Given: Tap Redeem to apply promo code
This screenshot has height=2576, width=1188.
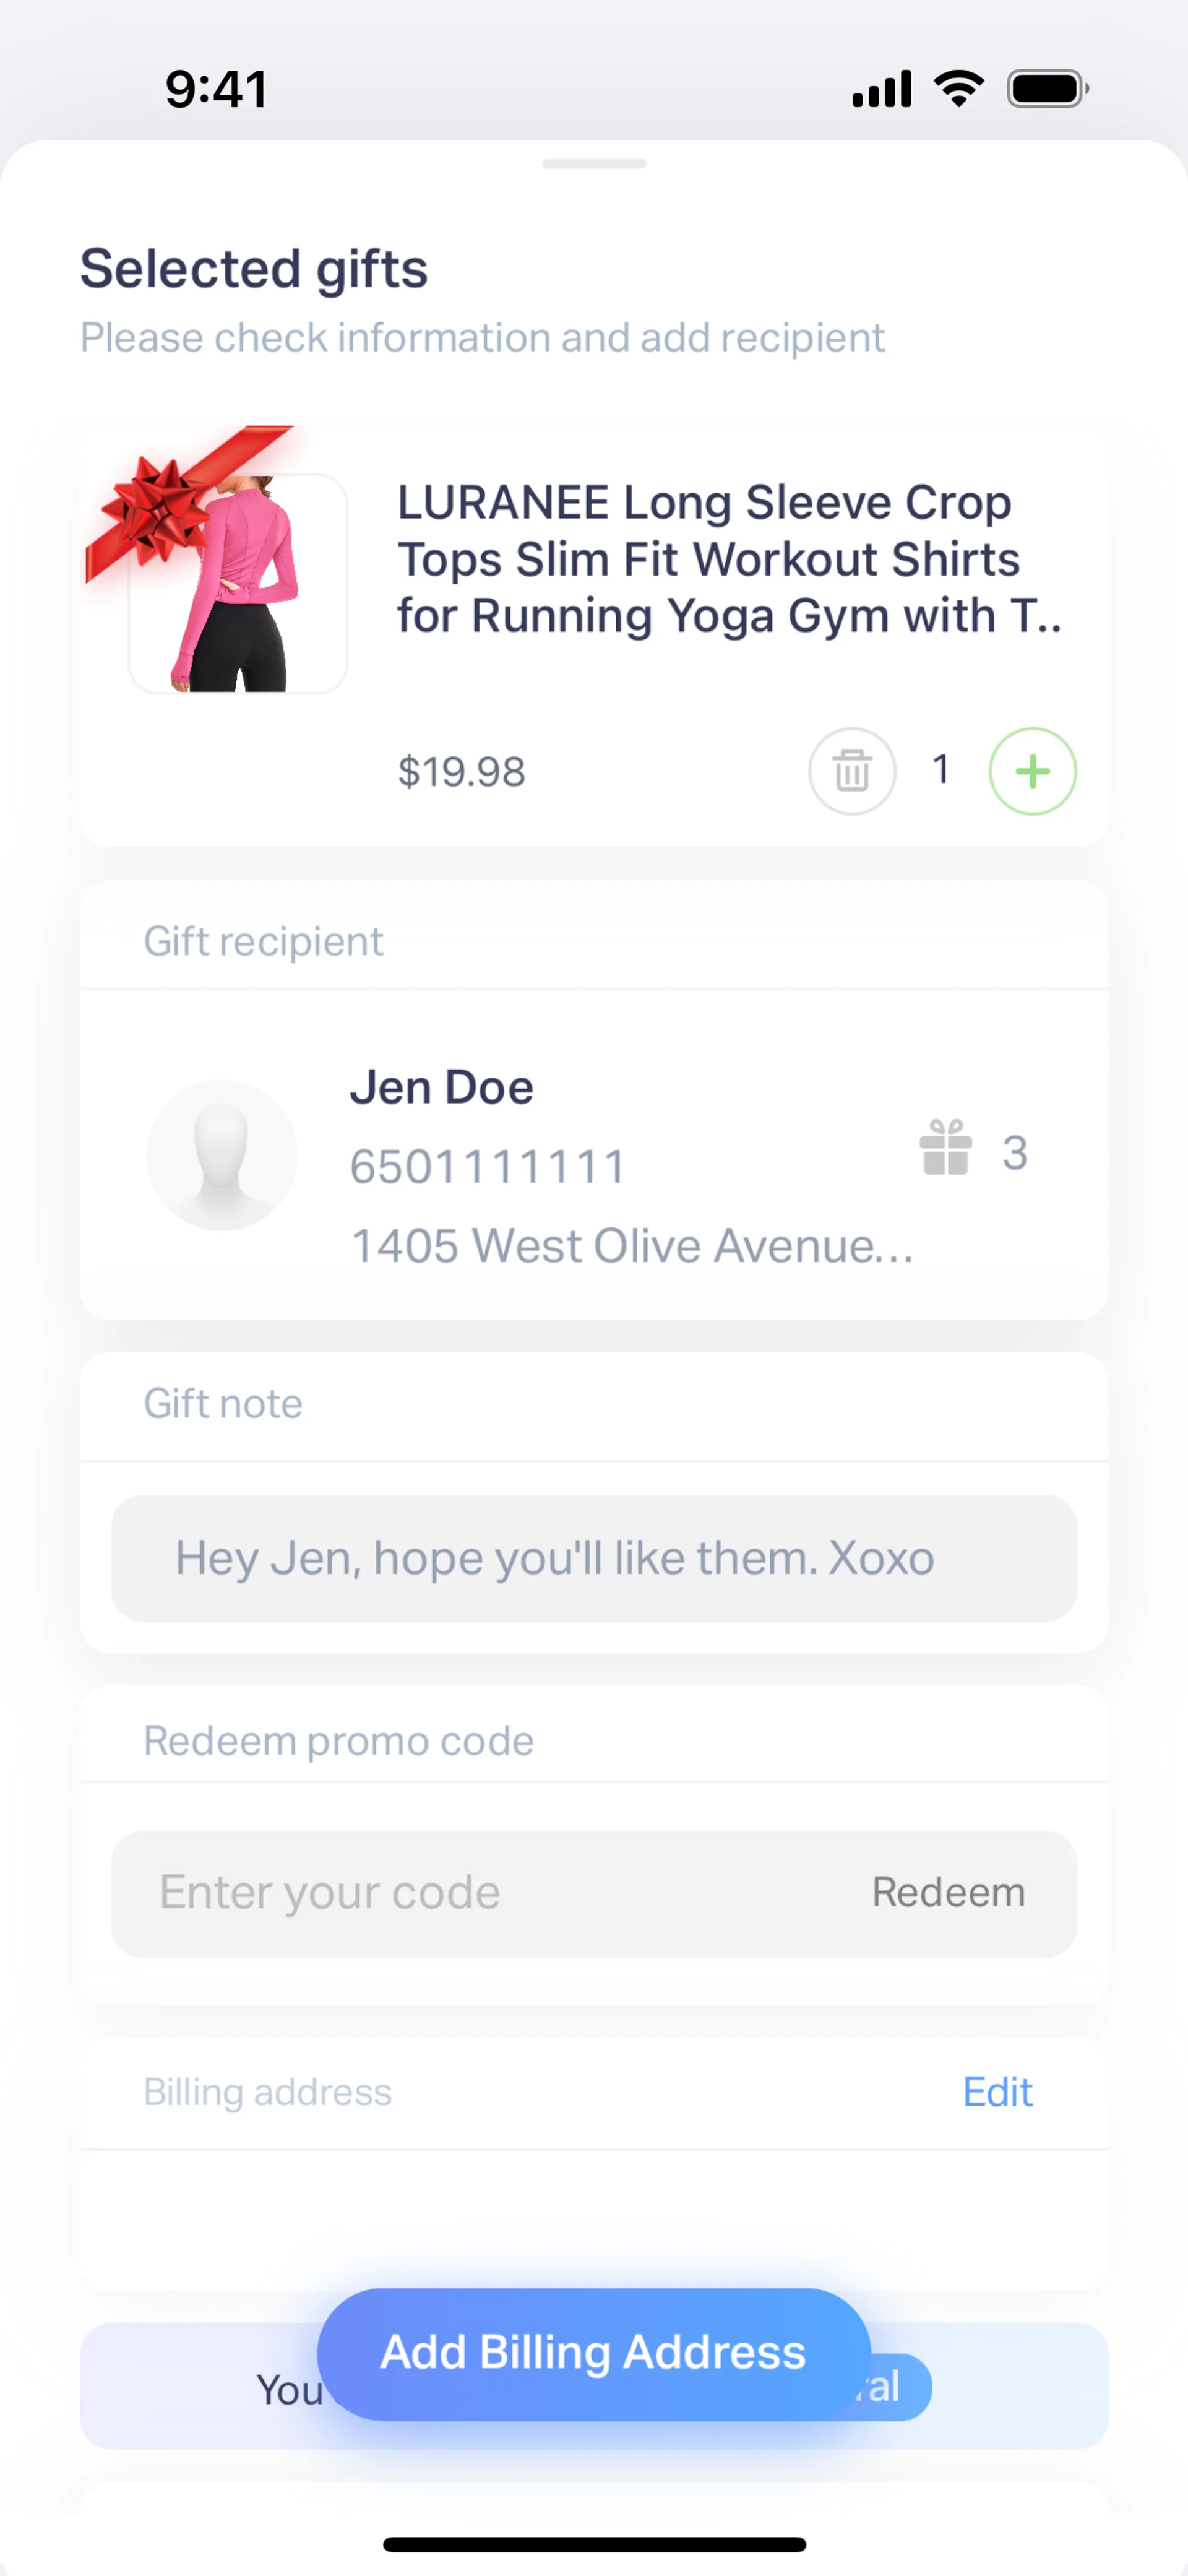Looking at the screenshot, I should (x=948, y=1892).
